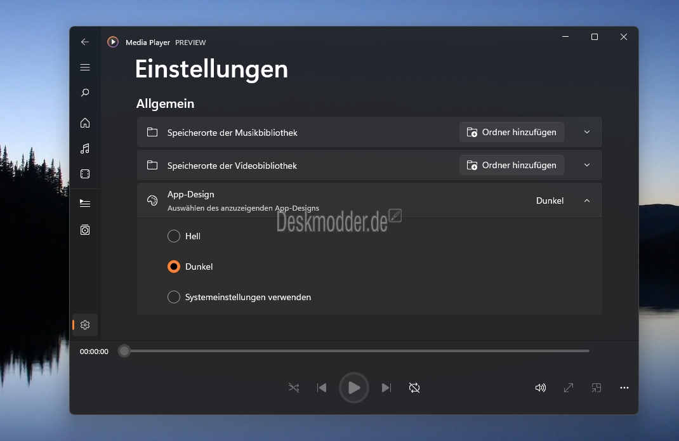Open the play queue
679x441 pixels.
(x=85, y=203)
